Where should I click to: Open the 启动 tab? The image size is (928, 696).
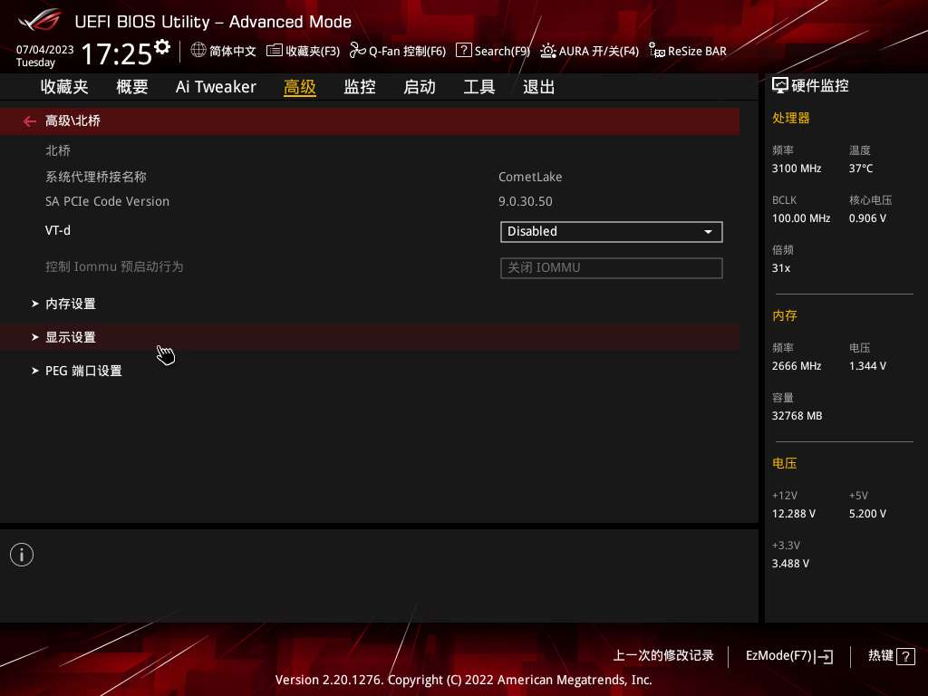420,87
